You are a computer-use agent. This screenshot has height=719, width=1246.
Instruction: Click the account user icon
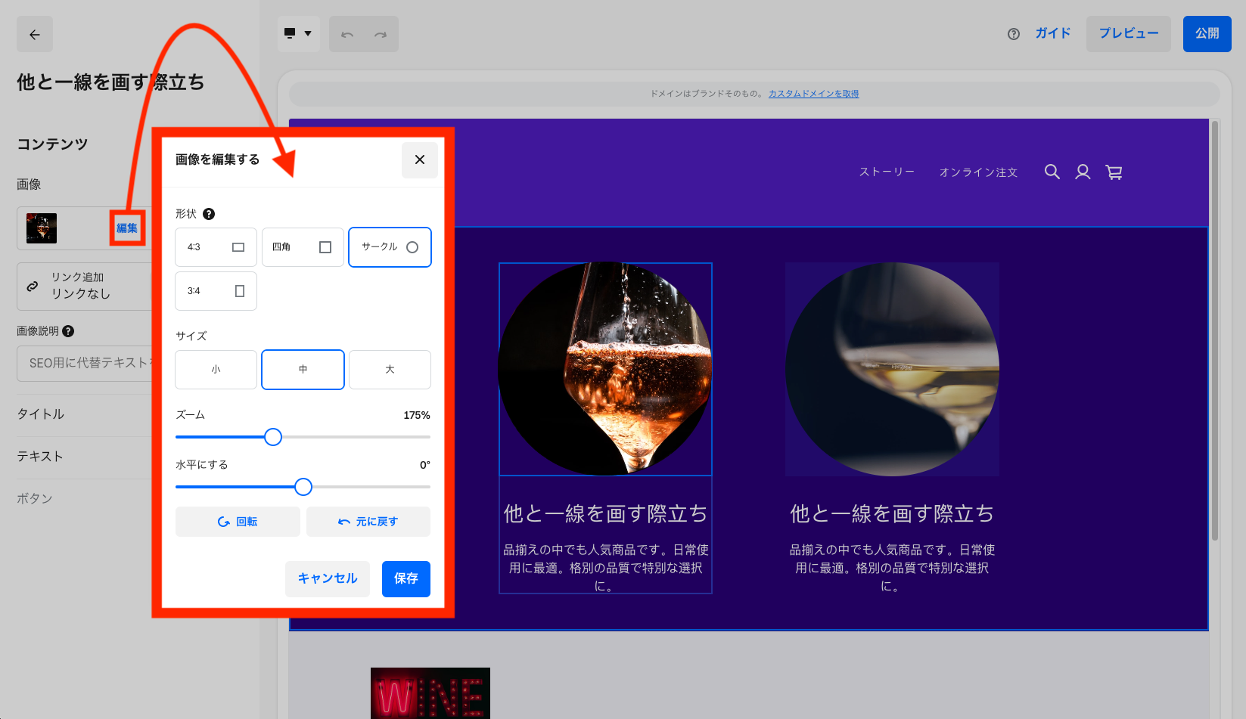pyautogui.click(x=1083, y=172)
